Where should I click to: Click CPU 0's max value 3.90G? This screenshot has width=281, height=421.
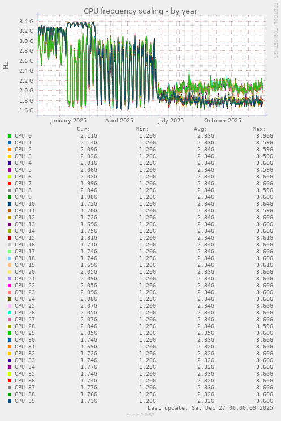point(265,136)
